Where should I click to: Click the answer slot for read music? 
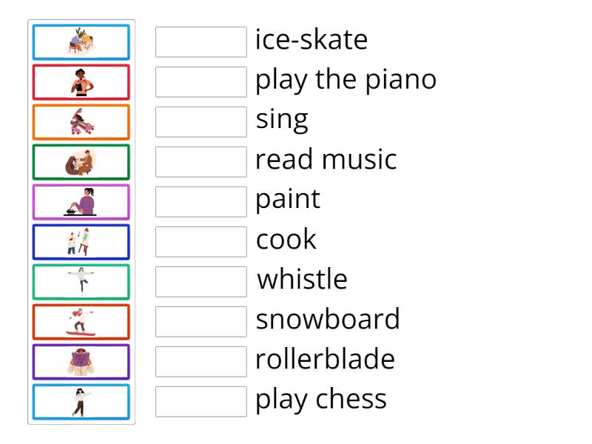(201, 162)
